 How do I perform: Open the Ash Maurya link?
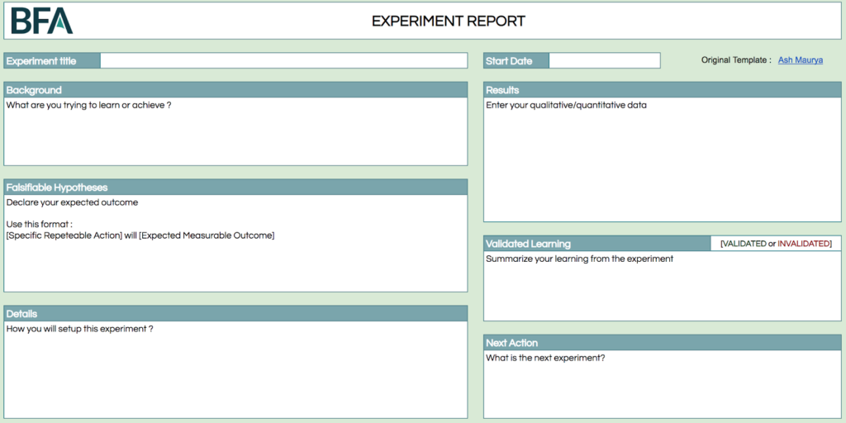800,60
